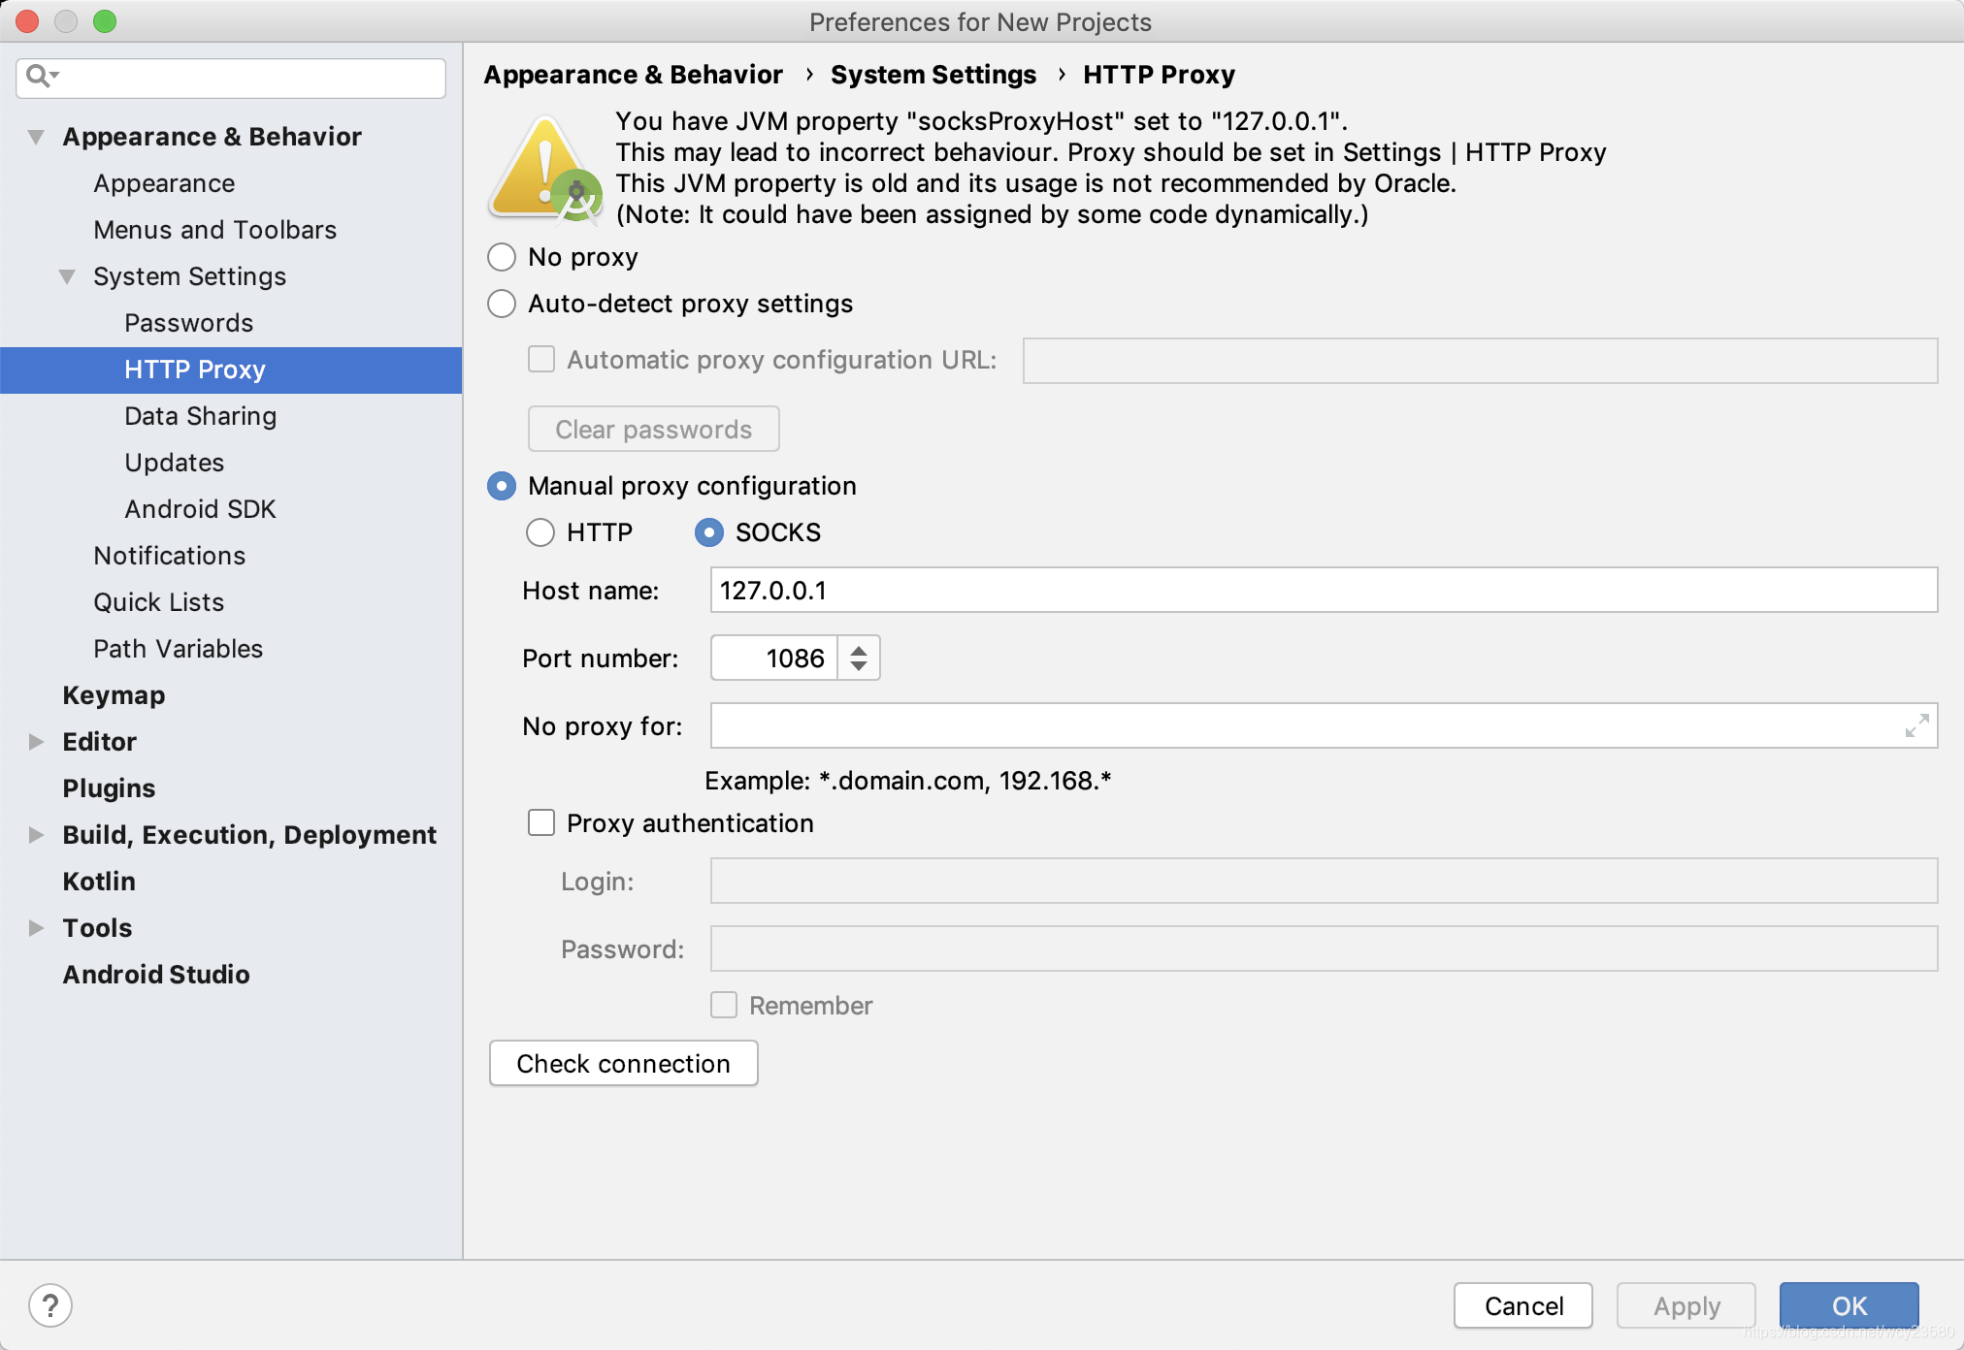The image size is (1964, 1350).
Task: Open the Android SDK settings page
Action: [200, 509]
